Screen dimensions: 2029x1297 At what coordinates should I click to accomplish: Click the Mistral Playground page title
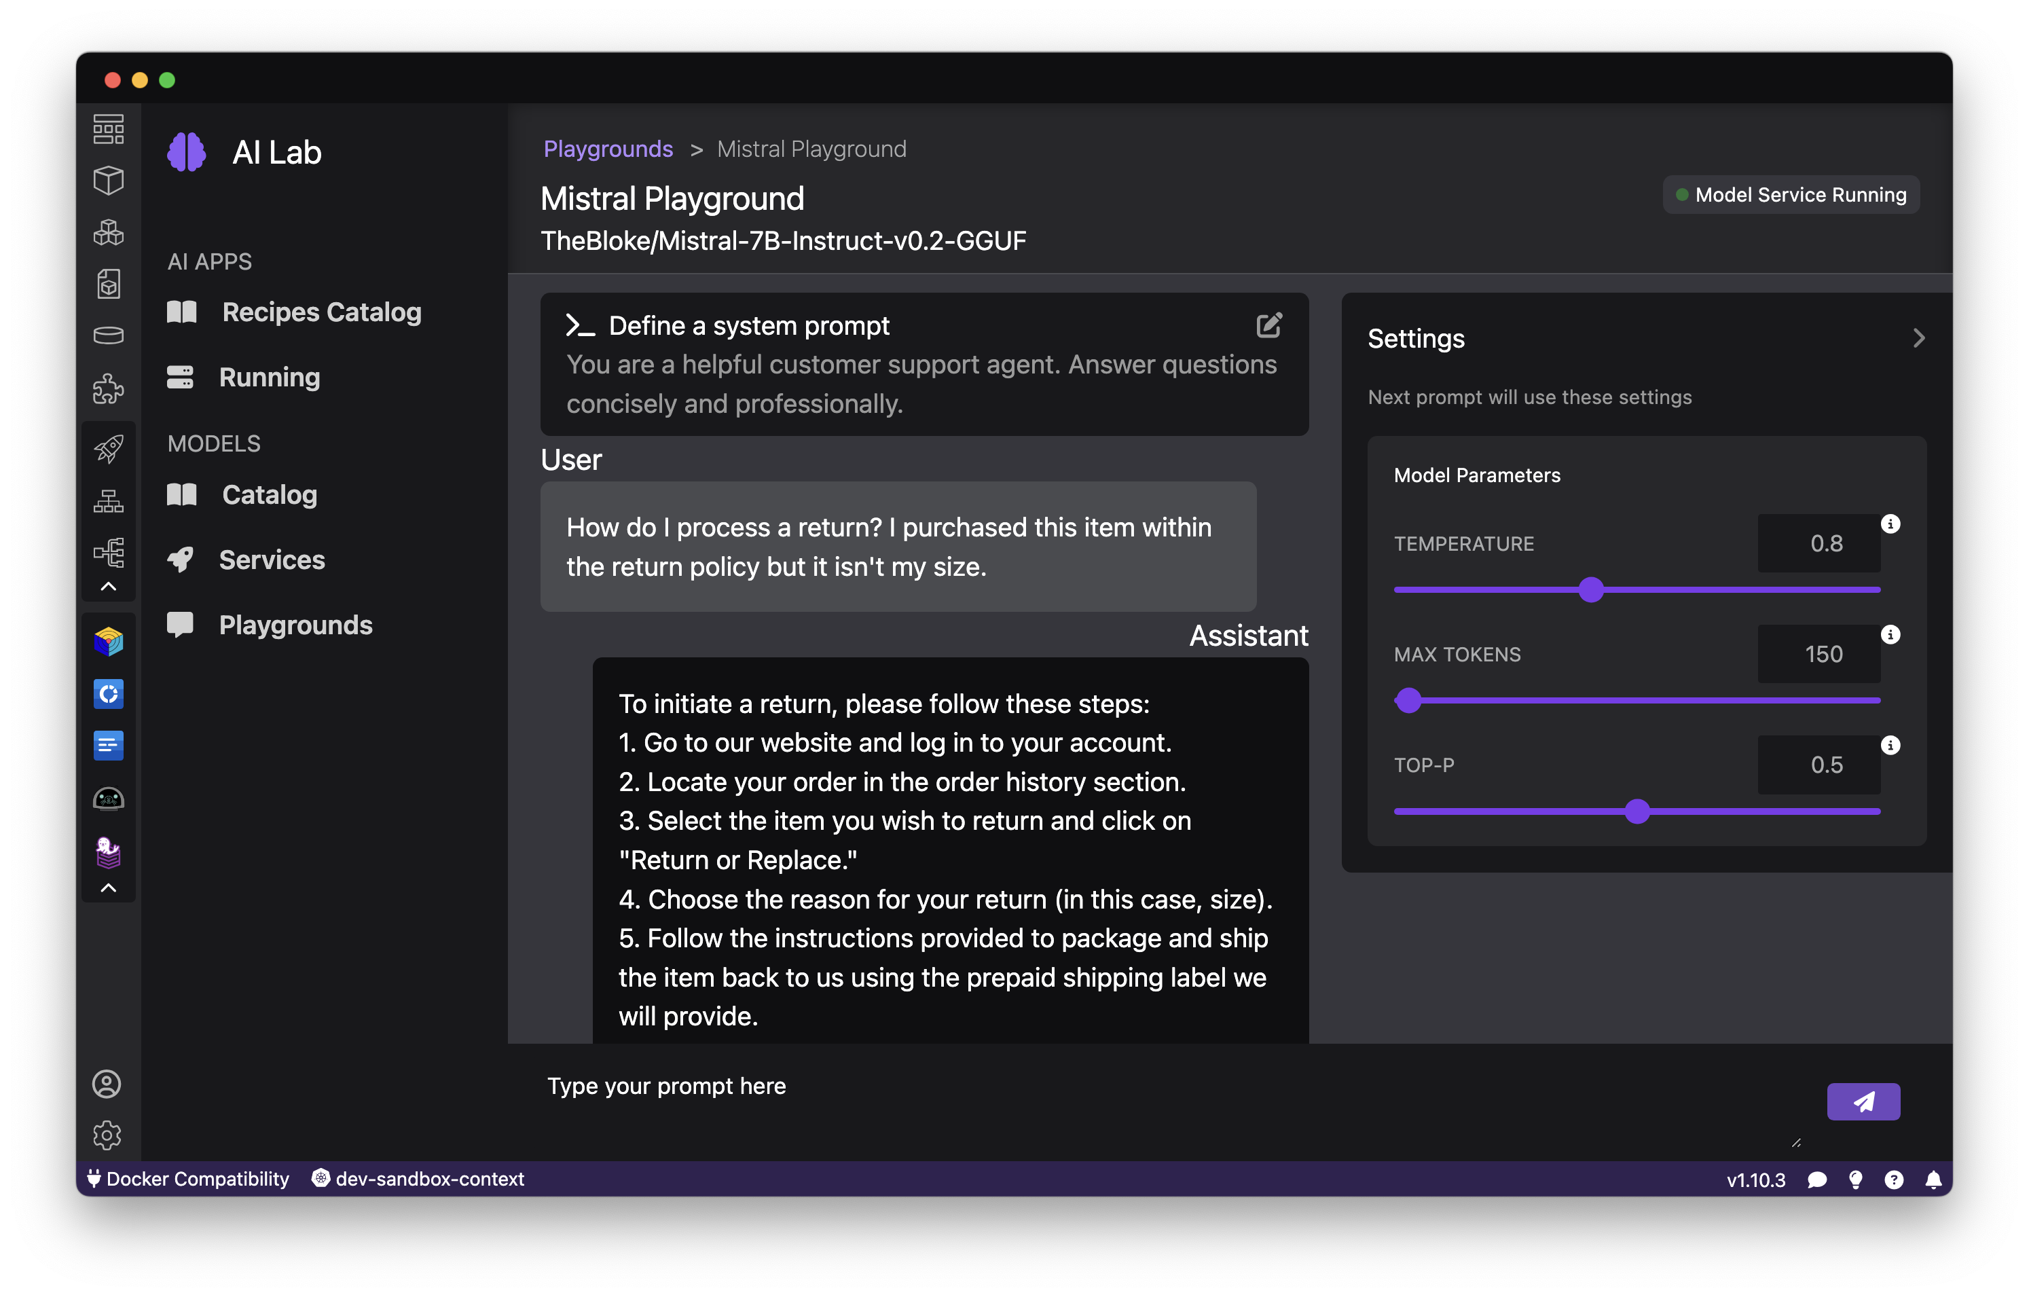coord(672,199)
